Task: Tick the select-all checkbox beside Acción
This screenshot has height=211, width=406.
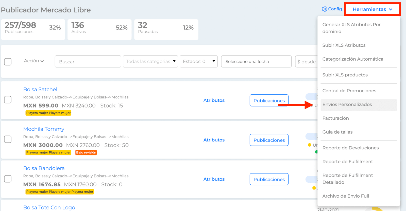Action: pos(8,62)
